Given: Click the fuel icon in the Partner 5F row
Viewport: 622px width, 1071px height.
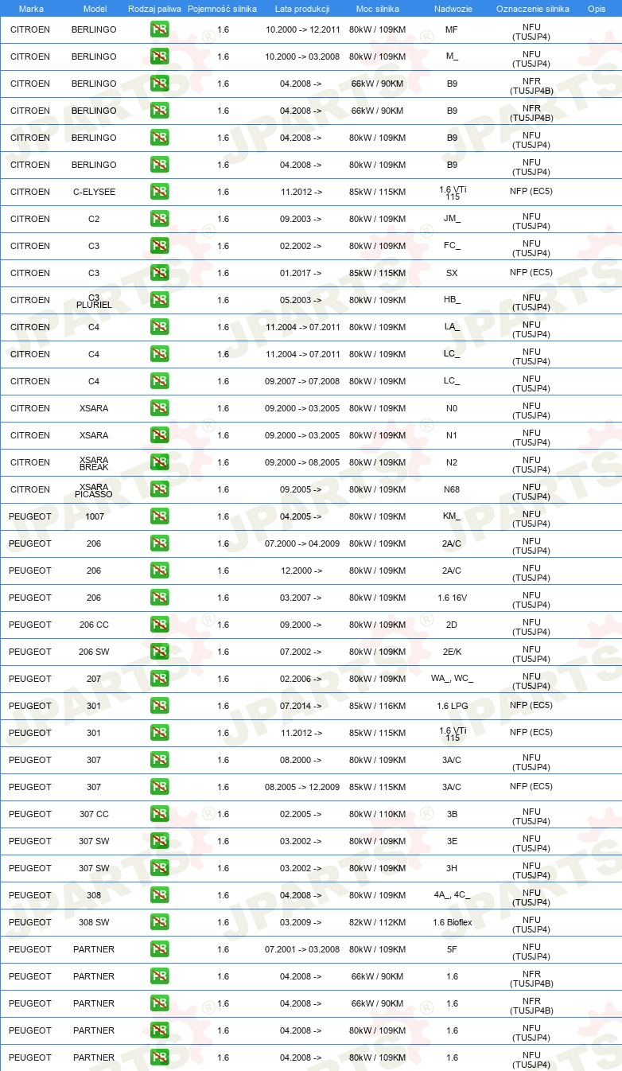Looking at the screenshot, I should pos(159,949).
